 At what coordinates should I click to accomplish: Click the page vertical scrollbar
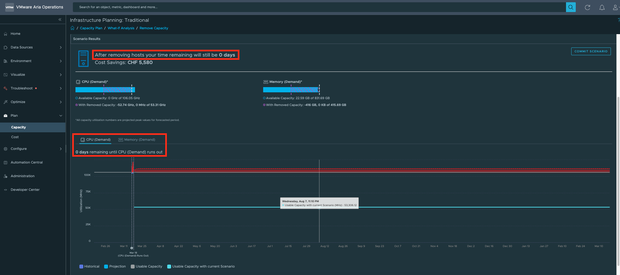(x=618, y=181)
